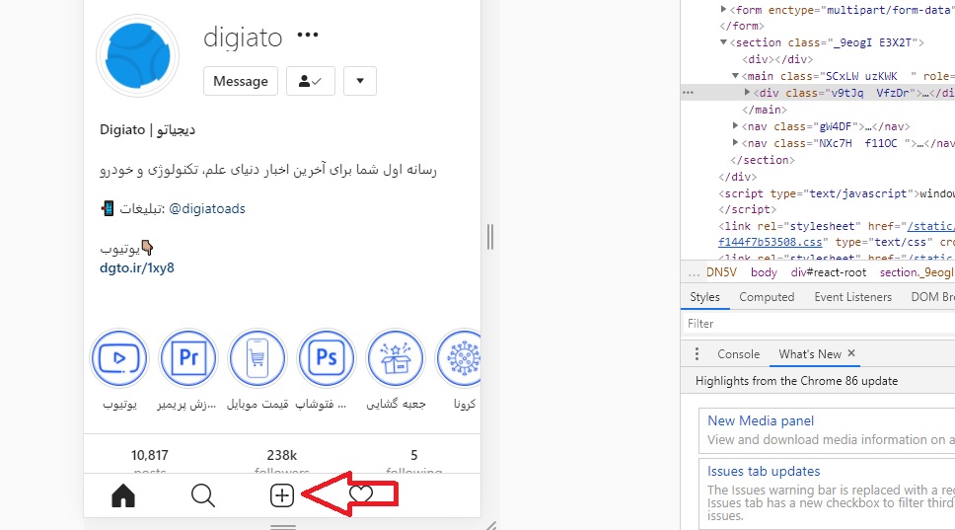Open the Premiere Pr story highlight
Viewport: 955px width, 530px height.
[188, 358]
